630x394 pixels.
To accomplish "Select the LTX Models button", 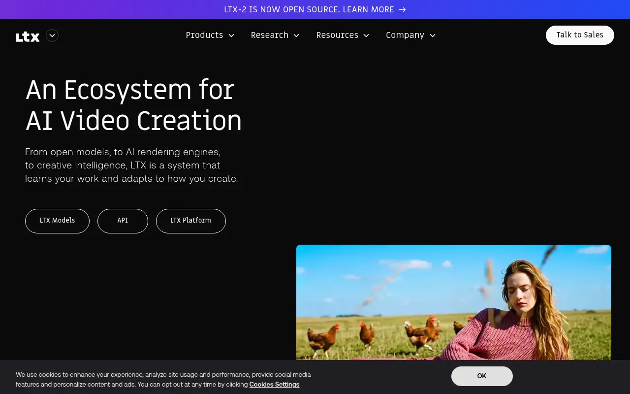I will pyautogui.click(x=57, y=221).
